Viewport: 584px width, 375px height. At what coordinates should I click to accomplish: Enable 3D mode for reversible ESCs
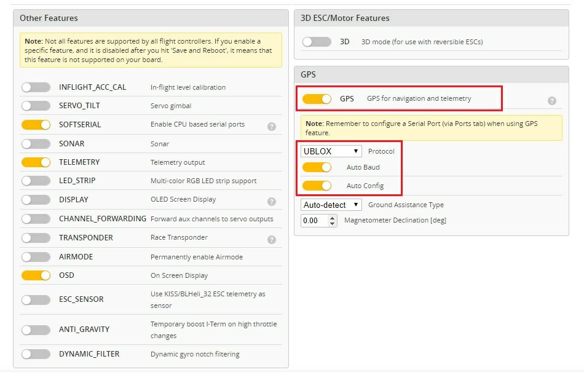[x=317, y=42]
